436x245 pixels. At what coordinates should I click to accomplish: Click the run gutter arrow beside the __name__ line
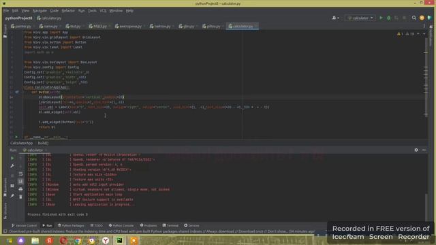[x=16, y=137]
